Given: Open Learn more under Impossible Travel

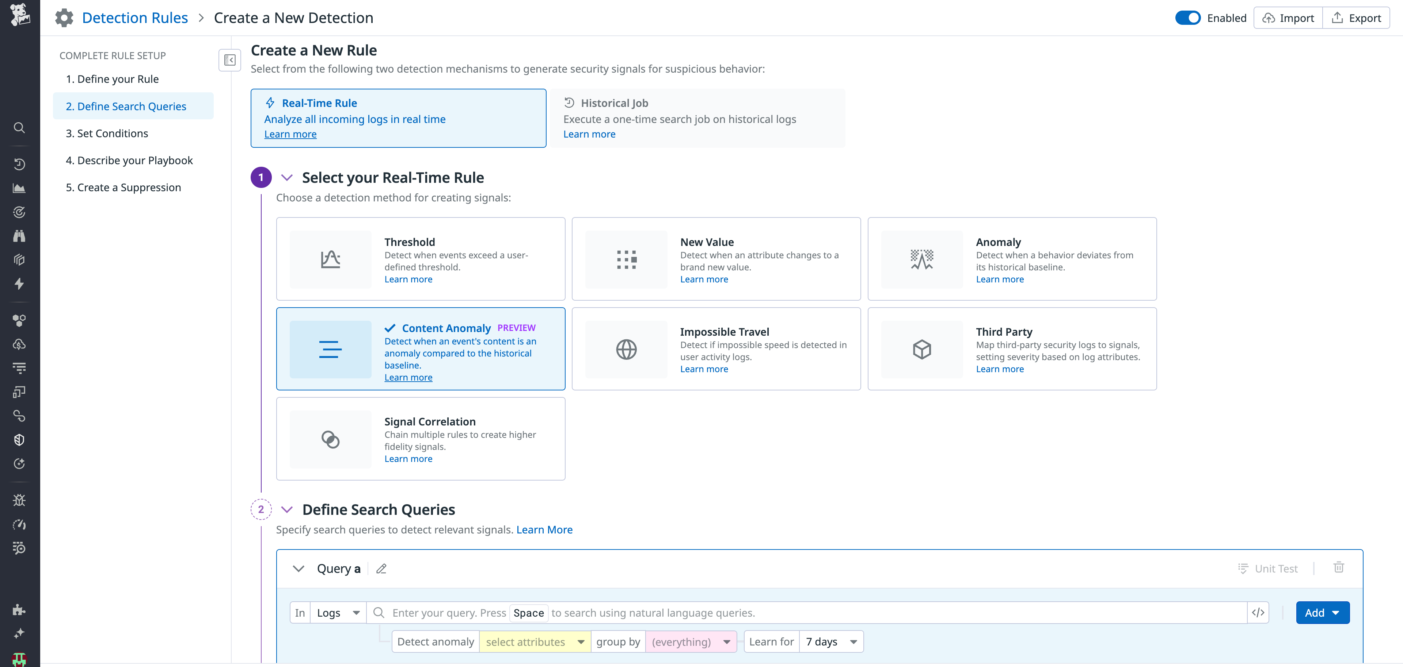Looking at the screenshot, I should [x=704, y=368].
